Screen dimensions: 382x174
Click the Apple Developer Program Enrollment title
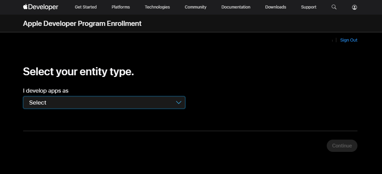click(82, 23)
